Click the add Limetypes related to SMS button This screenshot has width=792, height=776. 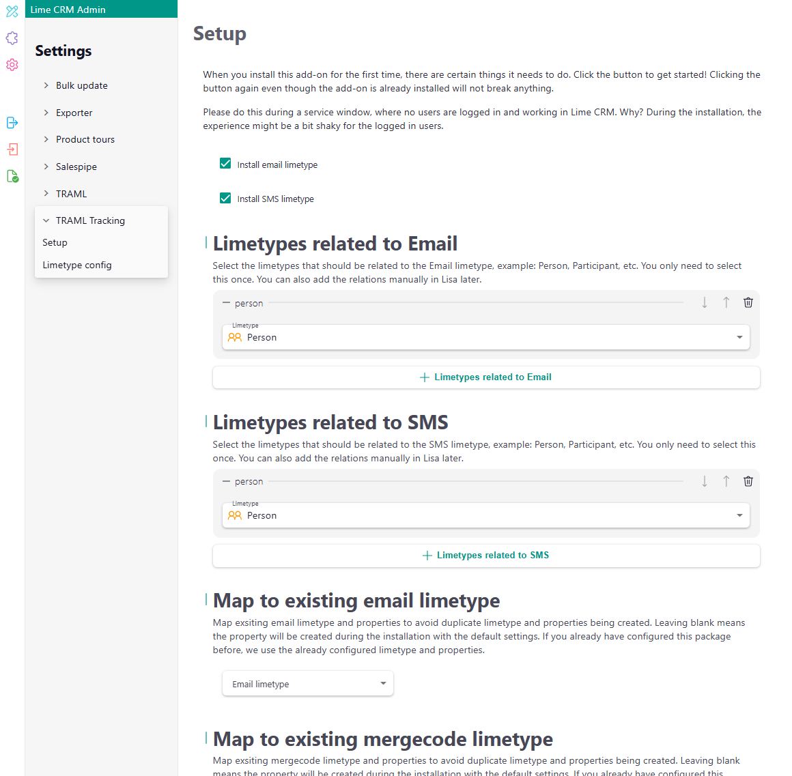pyautogui.click(x=485, y=556)
